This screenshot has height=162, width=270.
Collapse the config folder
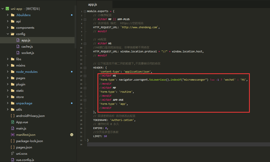click(x=8, y=34)
